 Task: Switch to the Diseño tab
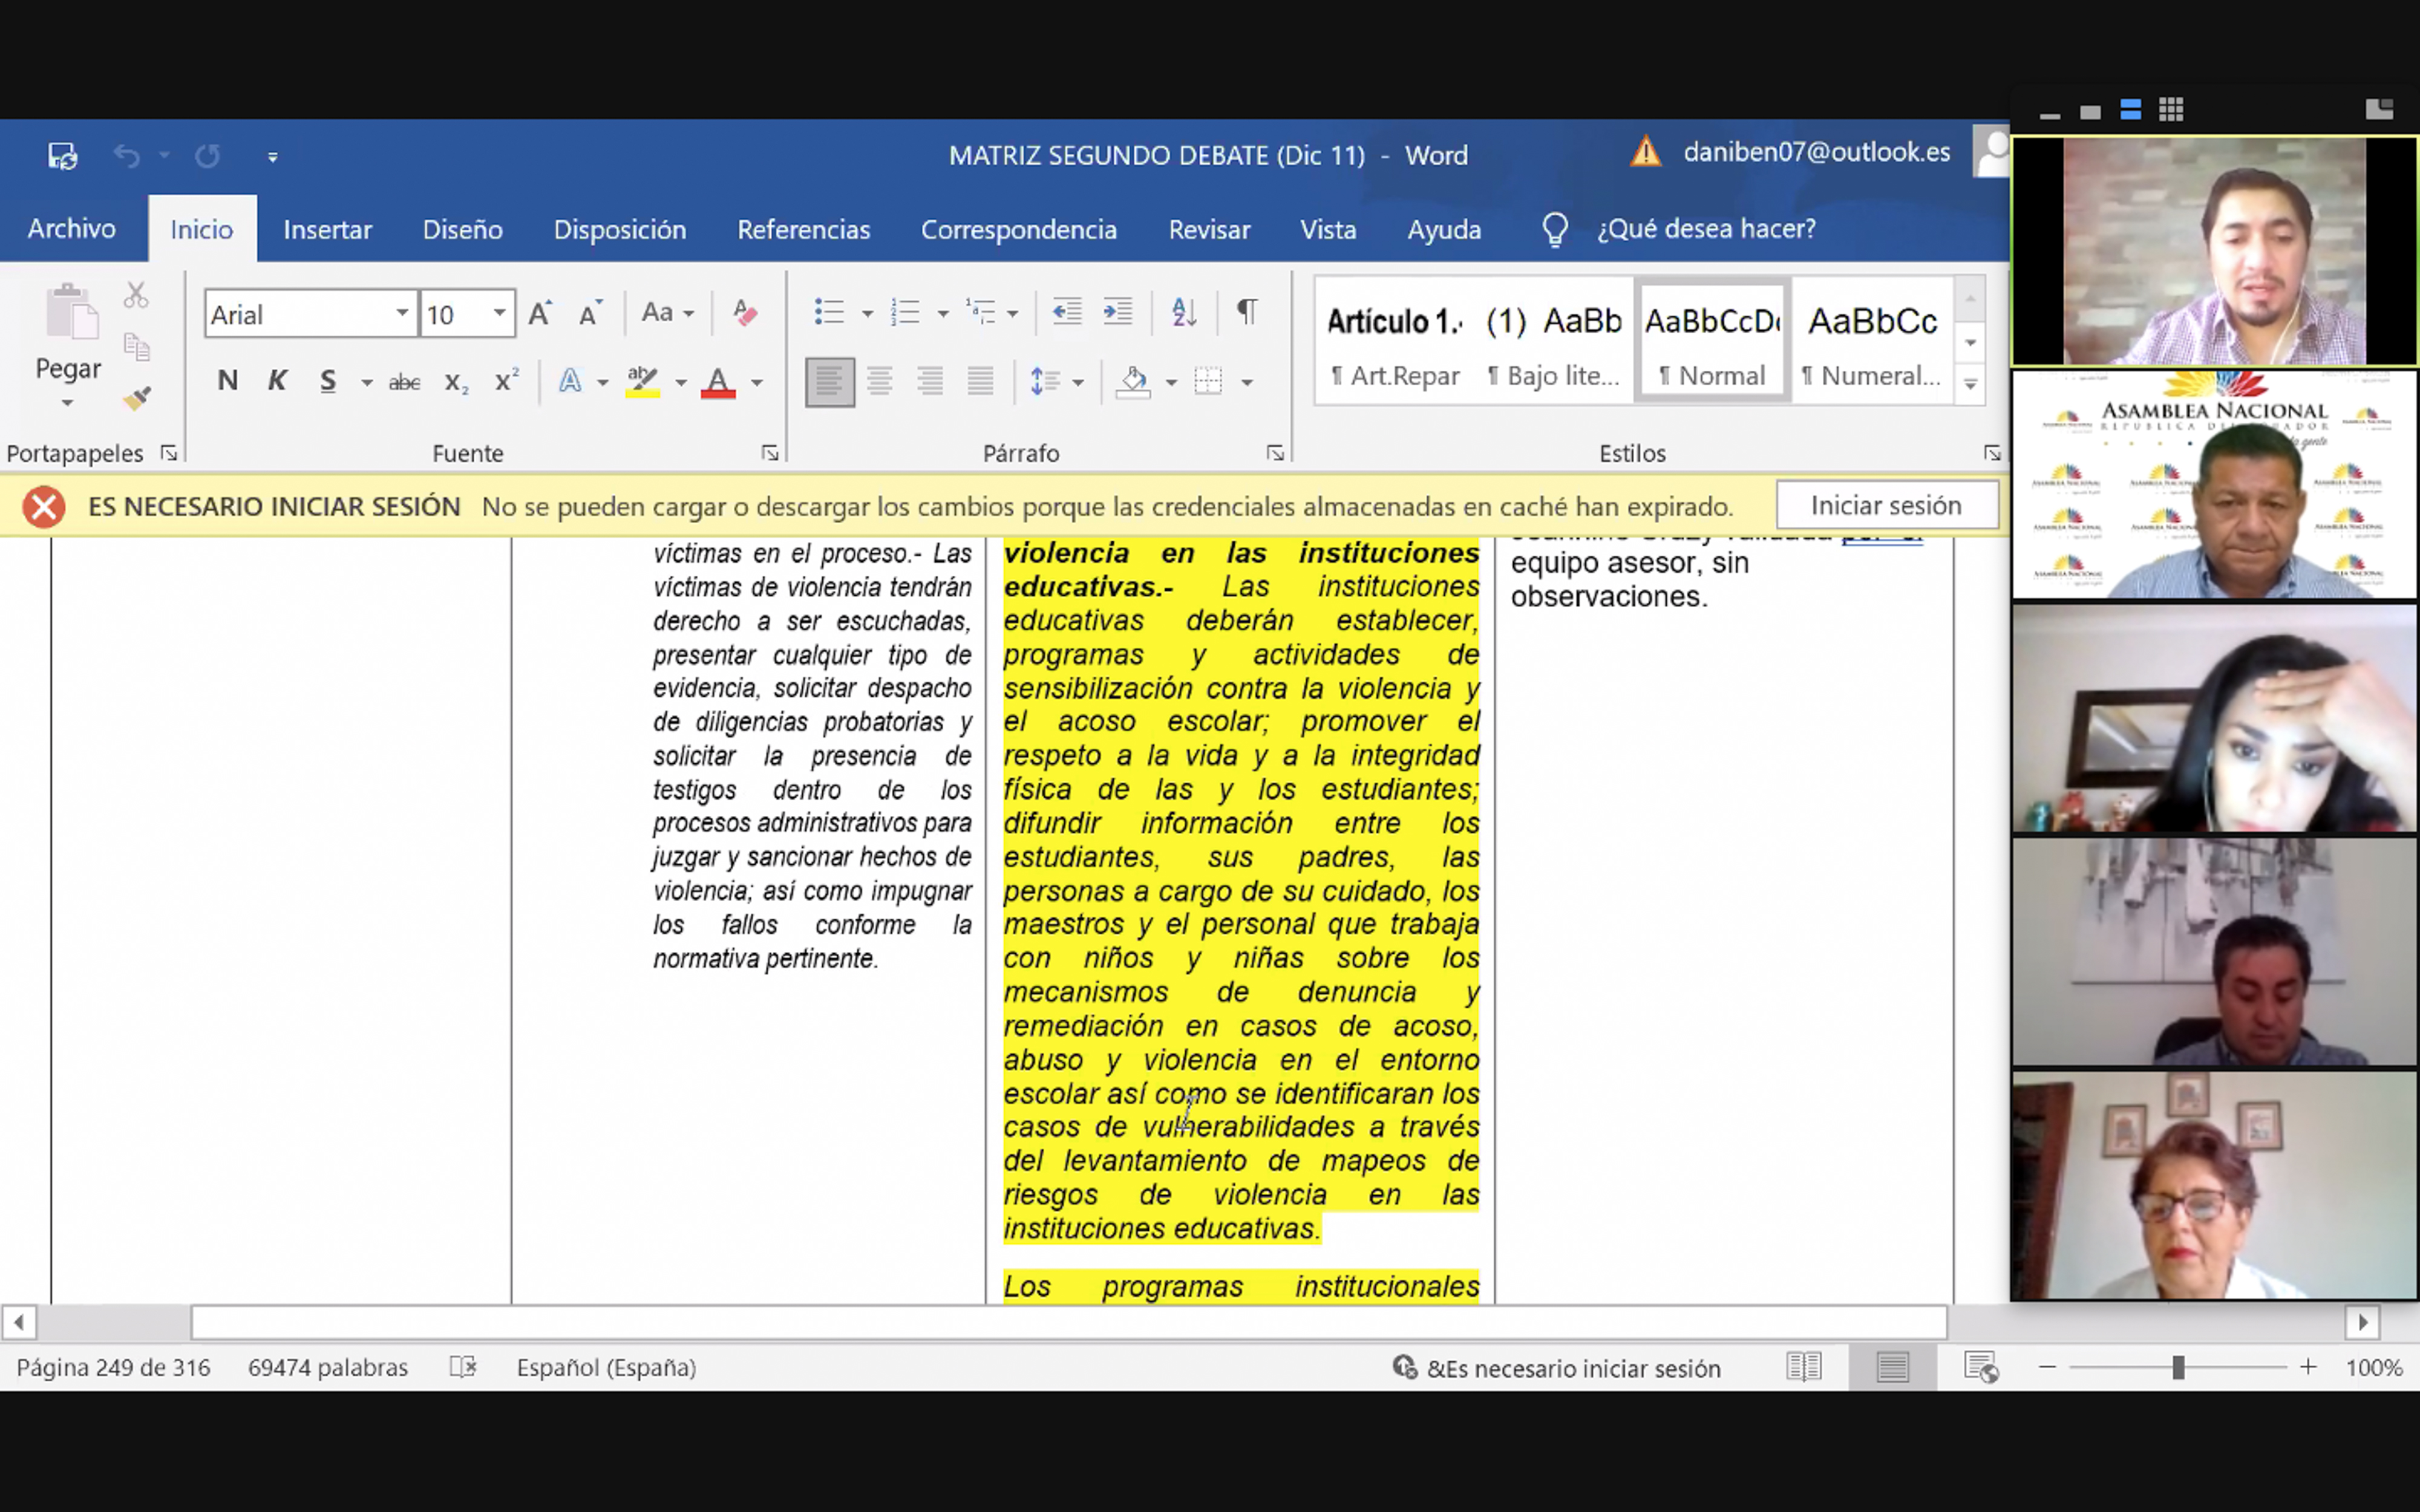pyautogui.click(x=462, y=230)
